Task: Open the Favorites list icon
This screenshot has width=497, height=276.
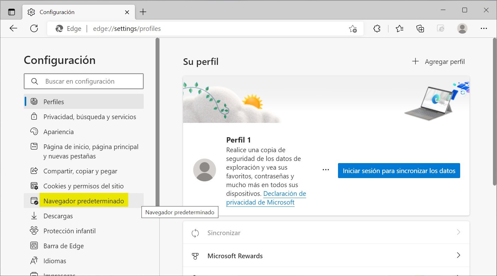Action: (x=400, y=29)
